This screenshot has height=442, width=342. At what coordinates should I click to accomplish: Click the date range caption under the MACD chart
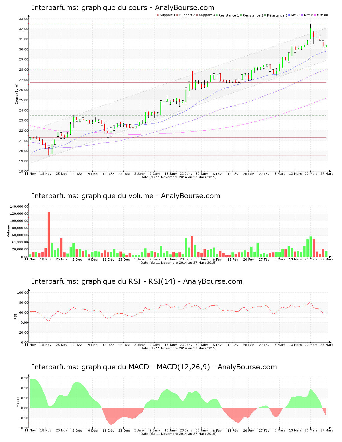point(178,434)
